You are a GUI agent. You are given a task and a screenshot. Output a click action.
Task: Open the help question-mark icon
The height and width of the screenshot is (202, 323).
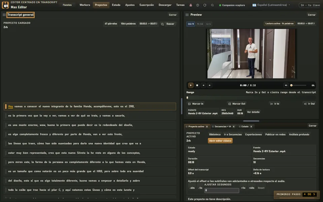198,5
